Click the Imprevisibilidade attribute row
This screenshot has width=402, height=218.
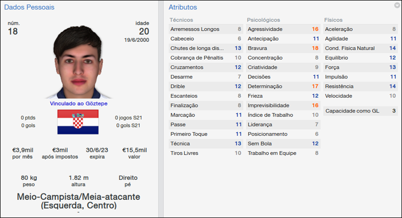click(x=283, y=105)
